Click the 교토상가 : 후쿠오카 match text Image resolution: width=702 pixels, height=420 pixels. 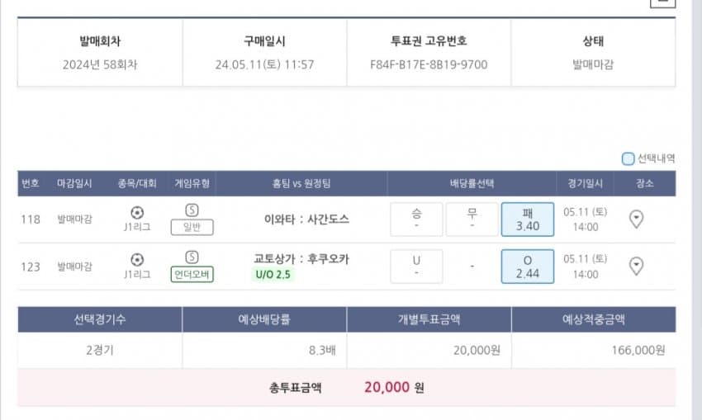point(301,259)
